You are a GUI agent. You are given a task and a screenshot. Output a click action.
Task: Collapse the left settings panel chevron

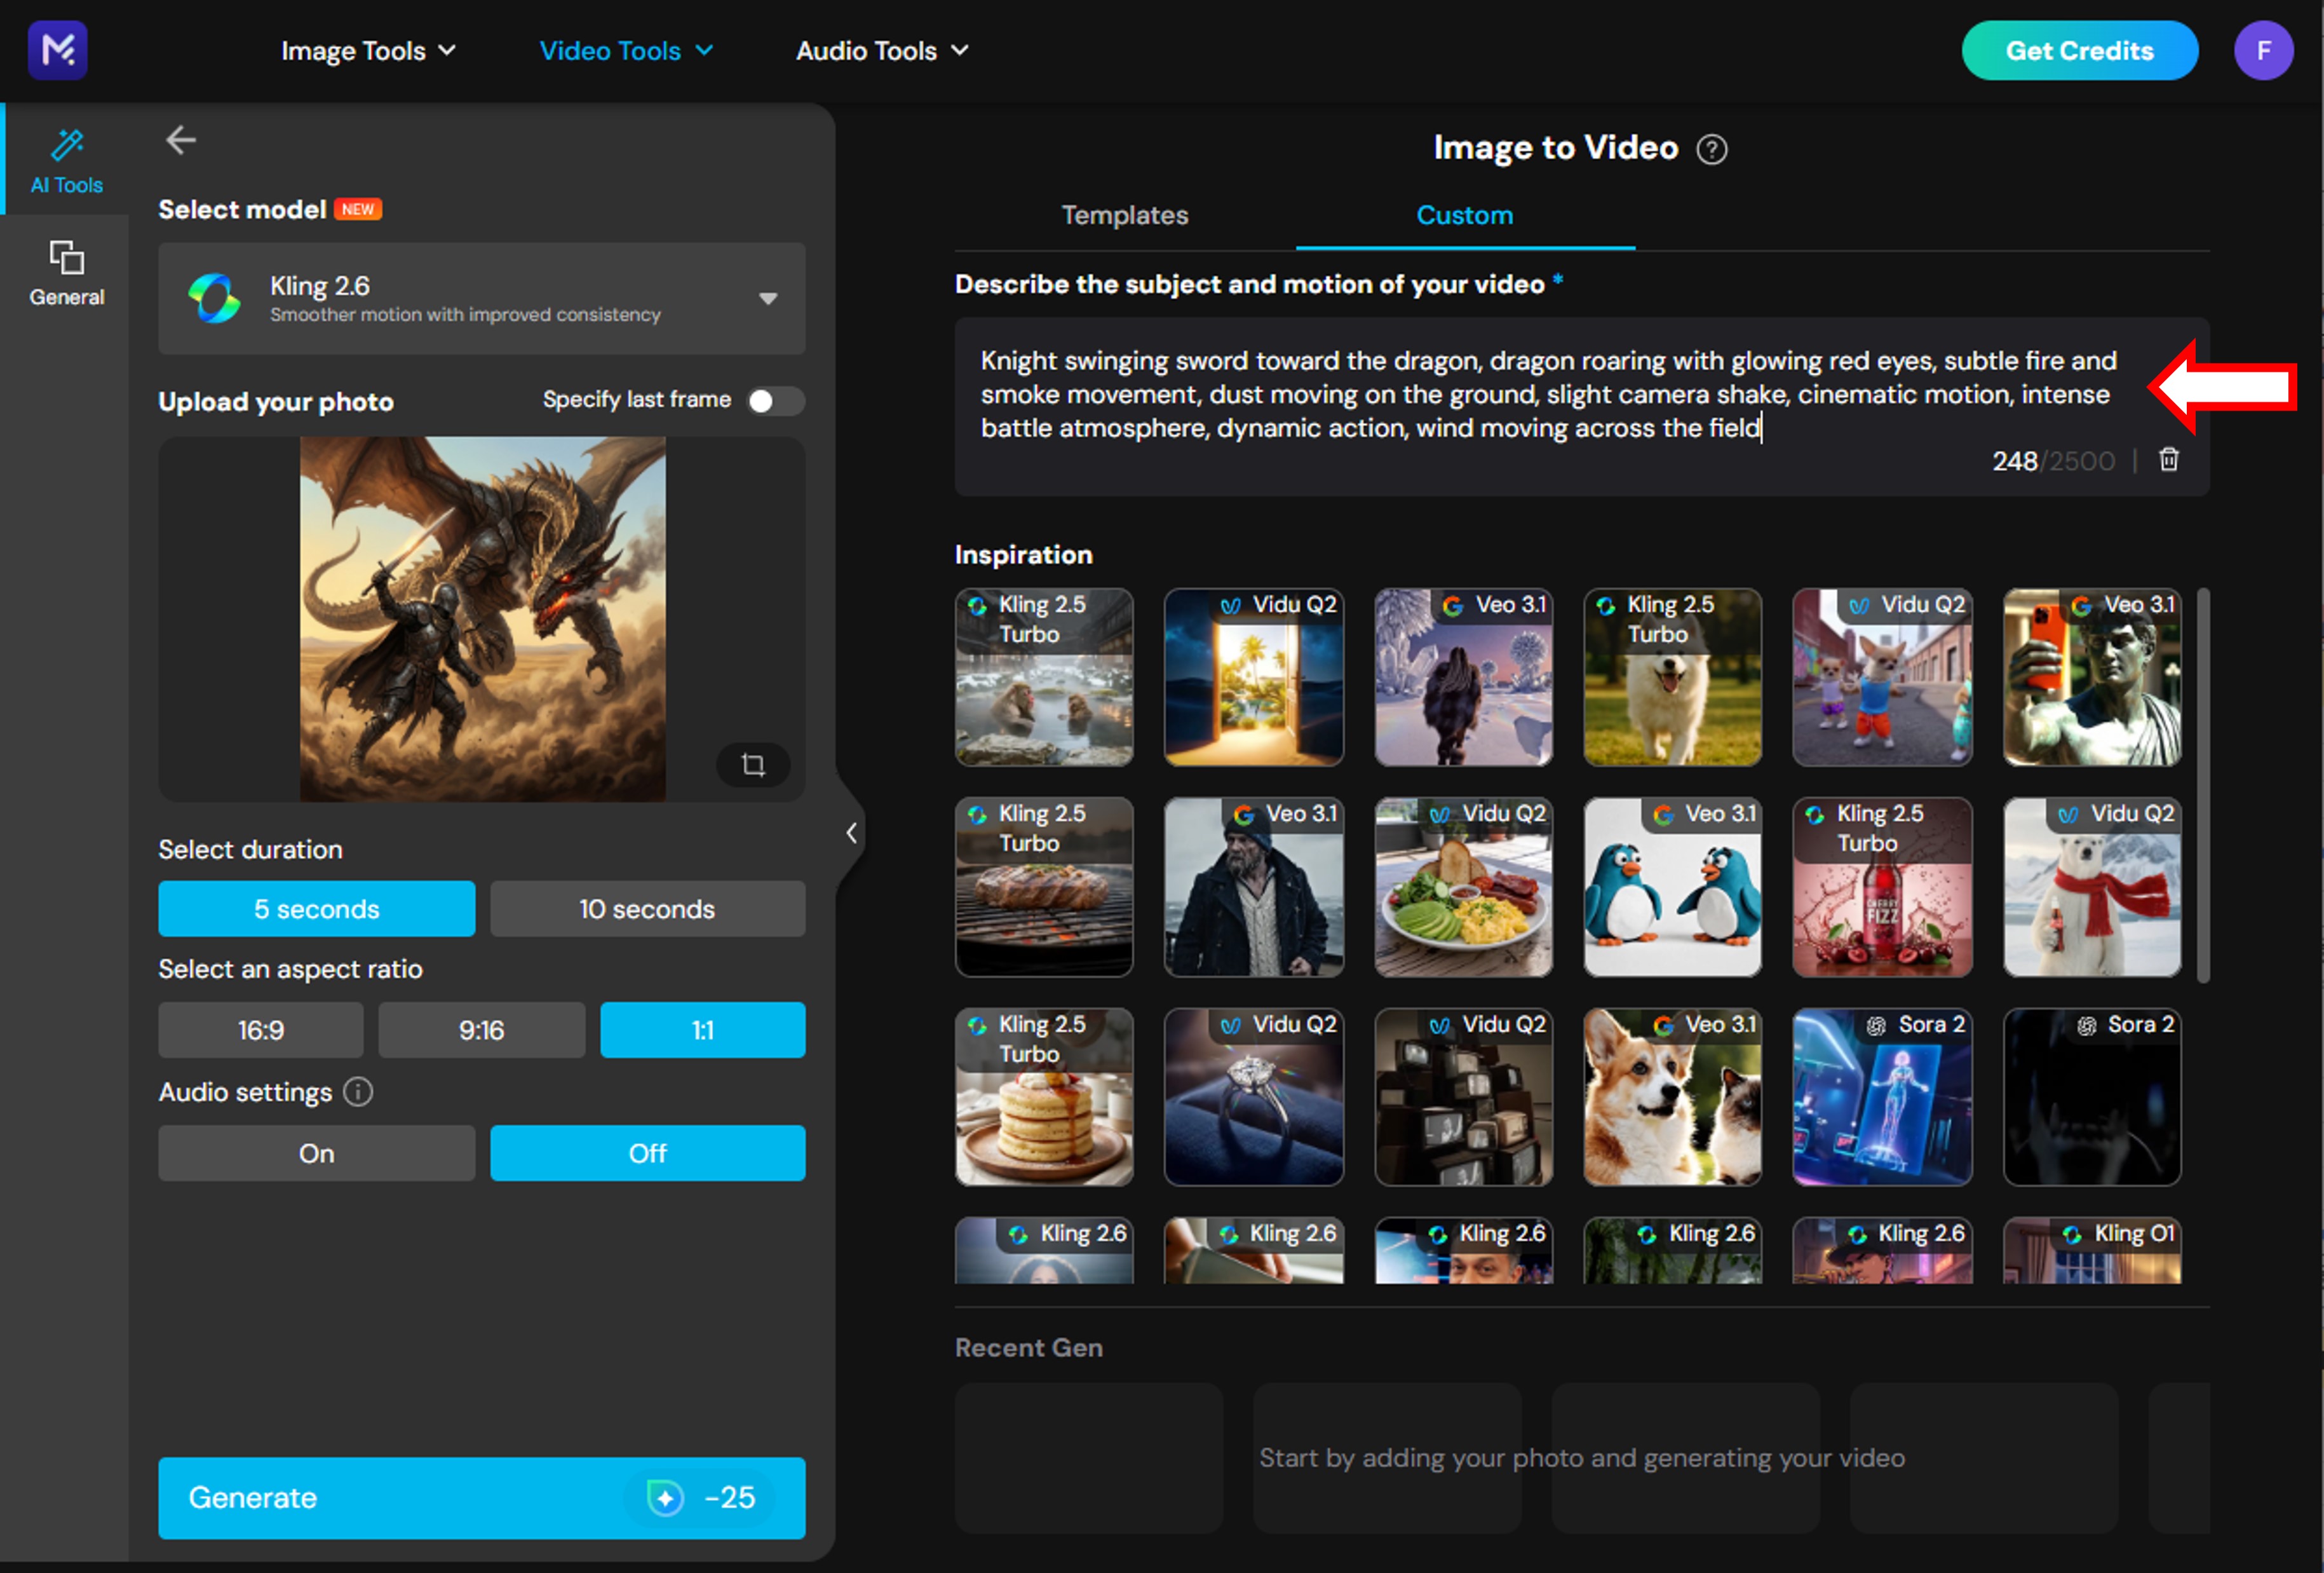pos(851,833)
